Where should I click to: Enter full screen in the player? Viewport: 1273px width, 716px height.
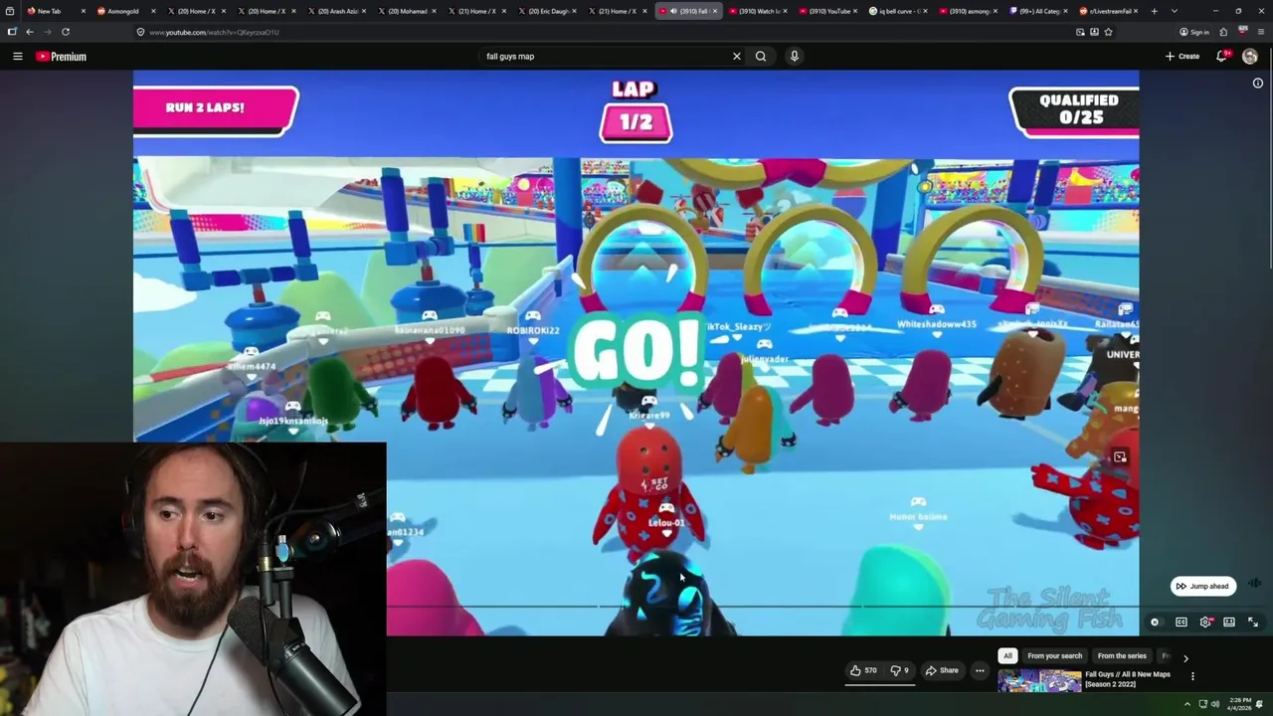coord(1253,623)
